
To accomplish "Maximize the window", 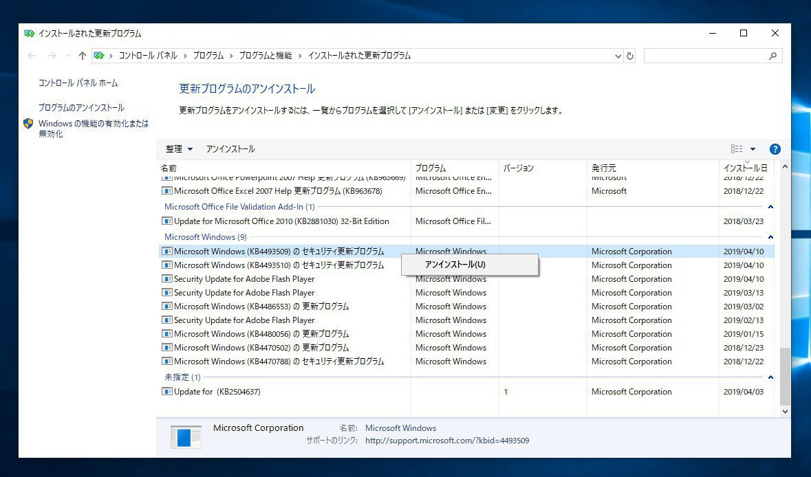I will [743, 33].
